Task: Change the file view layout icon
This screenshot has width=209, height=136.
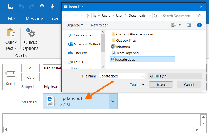Action: pyautogui.click(x=173, y=25)
